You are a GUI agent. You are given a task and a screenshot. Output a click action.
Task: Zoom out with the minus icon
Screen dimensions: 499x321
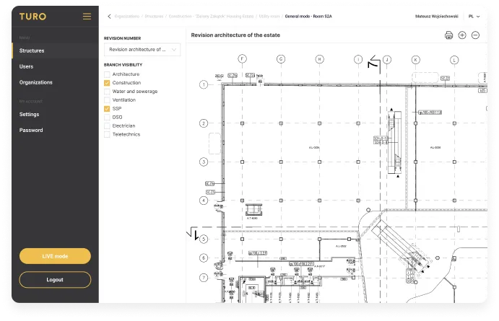475,35
